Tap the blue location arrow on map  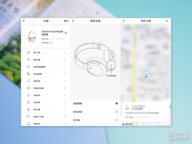[x=146, y=77]
